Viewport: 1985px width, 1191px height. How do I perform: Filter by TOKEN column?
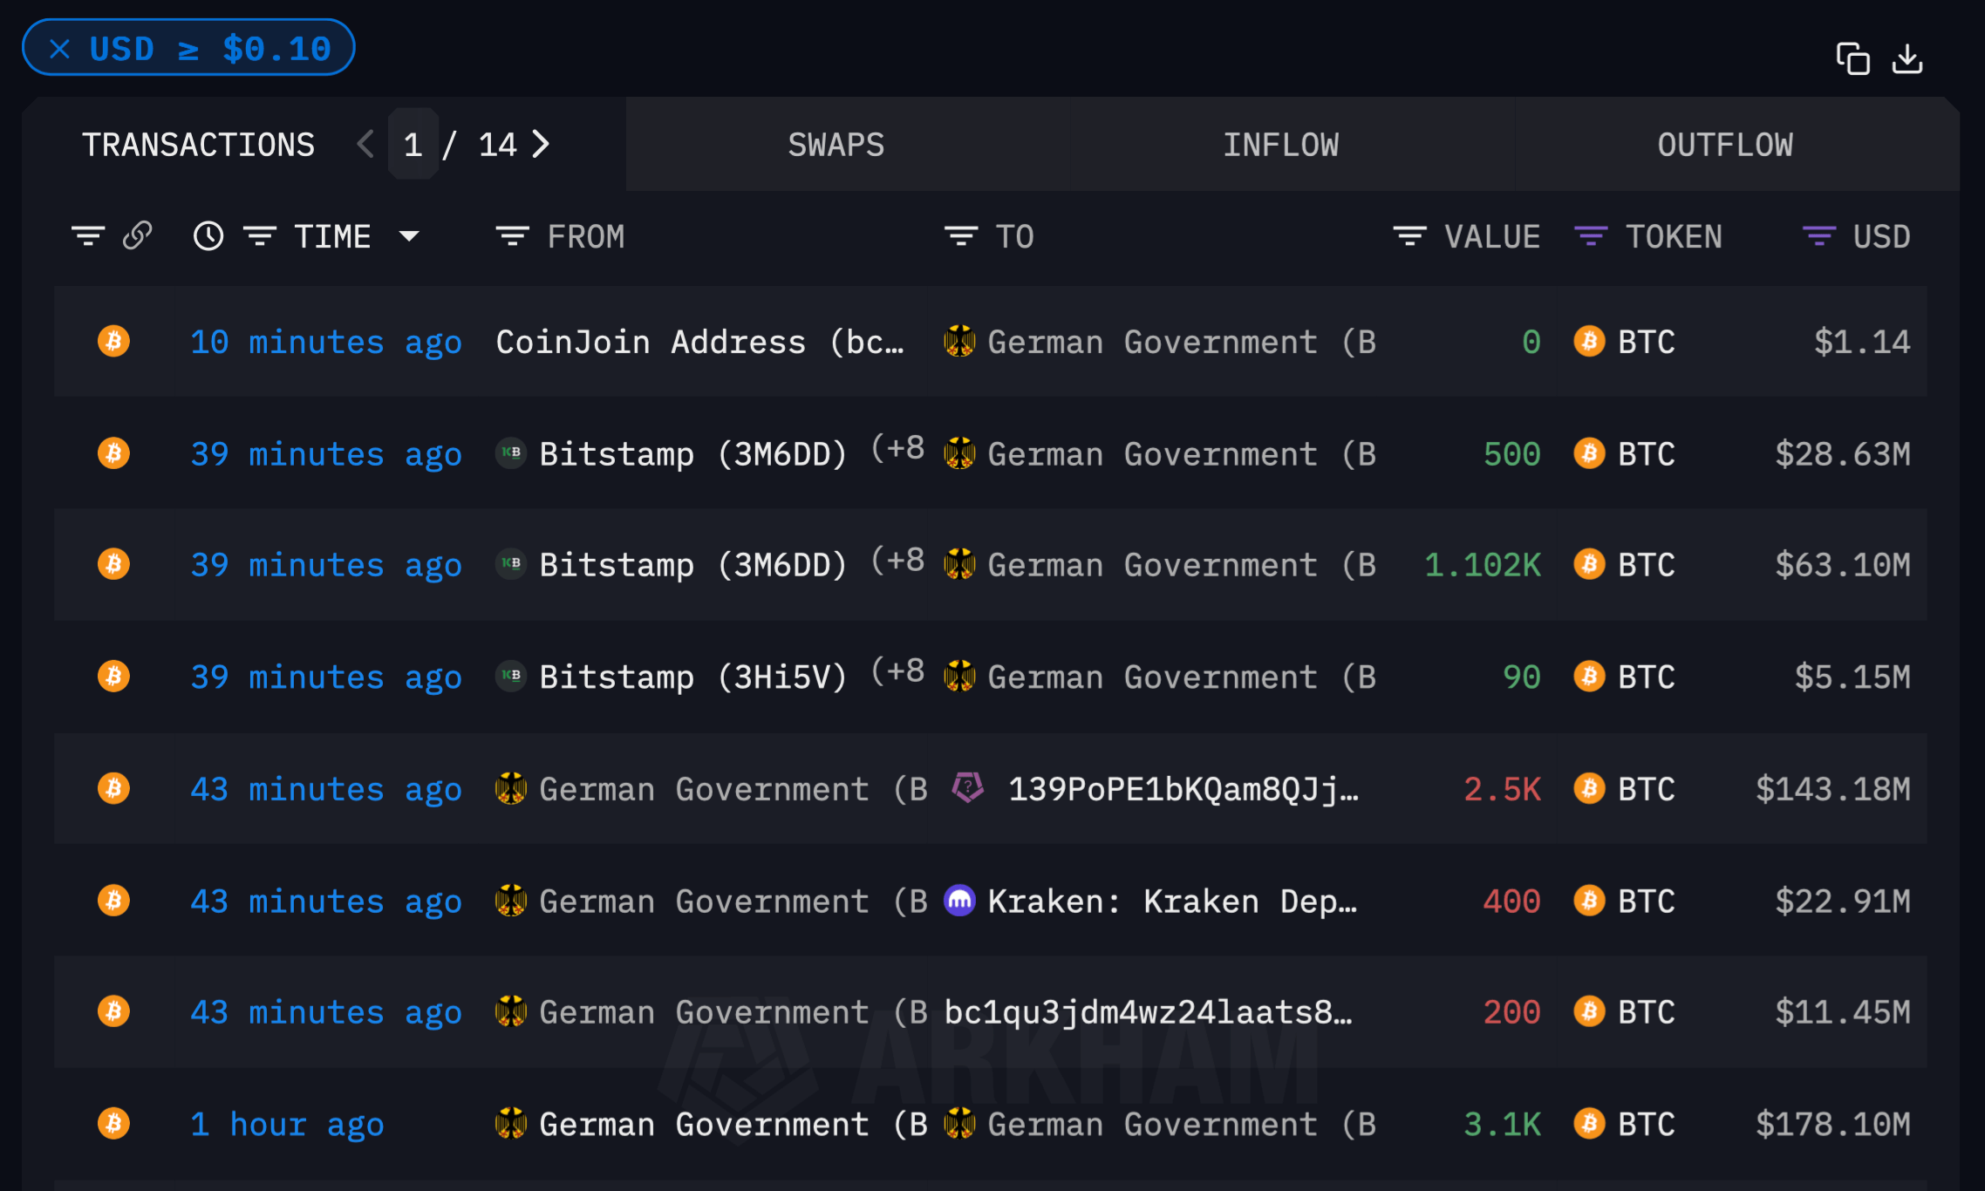(x=1591, y=235)
